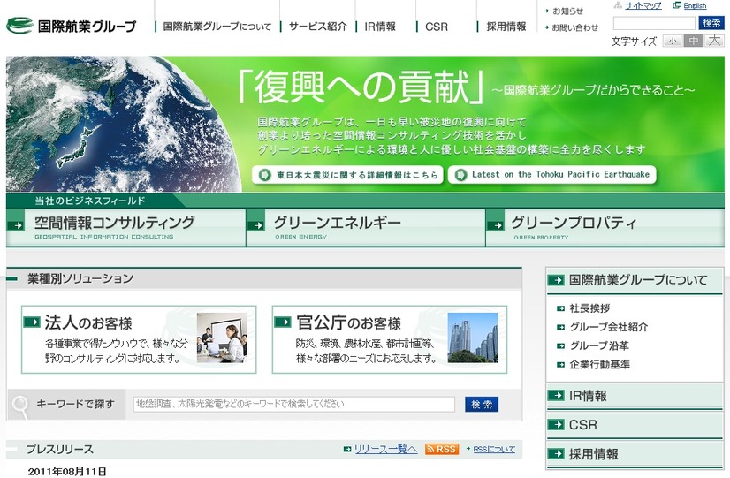Click the arrow icon beside グリーンプロパティ
The image size is (730, 478).
495,225
